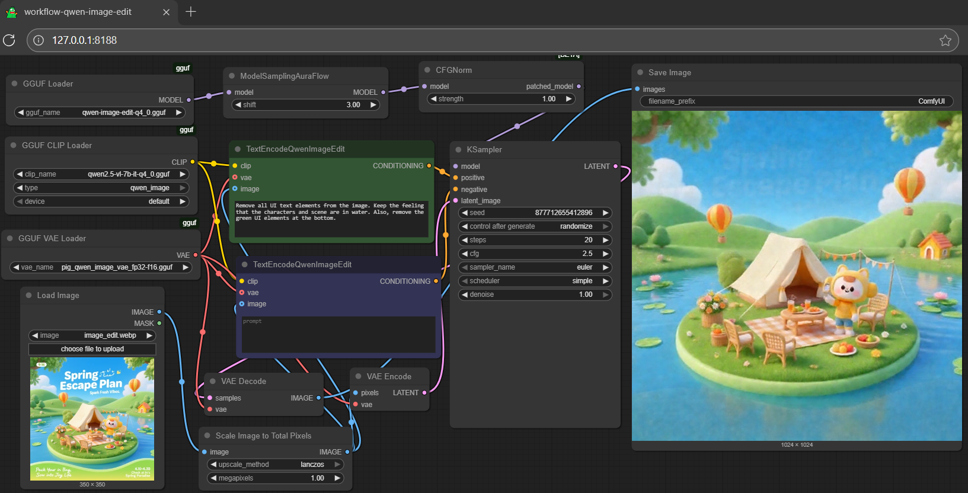Open scheduler simple dropdown
Screen dimensions: 968x493
tap(535, 281)
